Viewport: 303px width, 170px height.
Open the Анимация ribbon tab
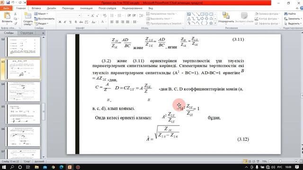pos(86,8)
